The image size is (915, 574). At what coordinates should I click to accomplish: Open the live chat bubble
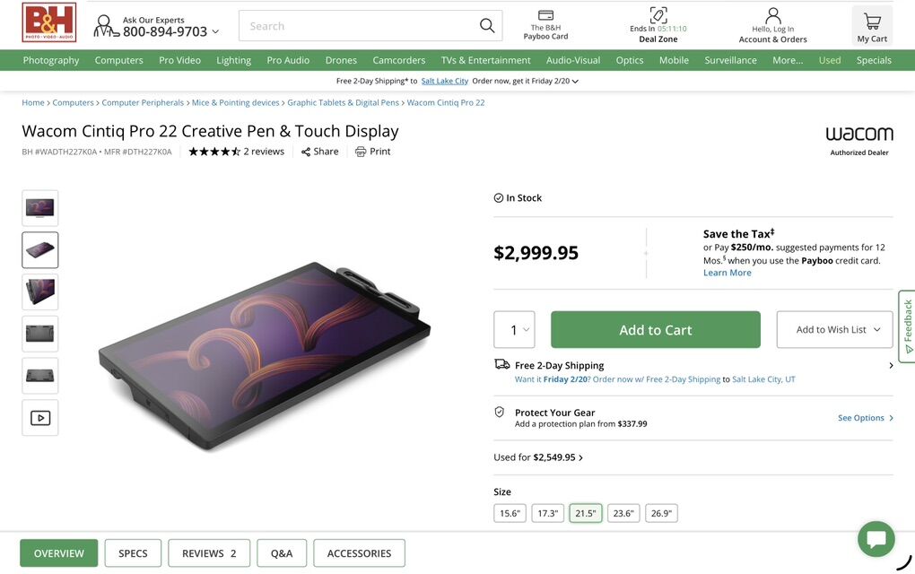coord(876,539)
